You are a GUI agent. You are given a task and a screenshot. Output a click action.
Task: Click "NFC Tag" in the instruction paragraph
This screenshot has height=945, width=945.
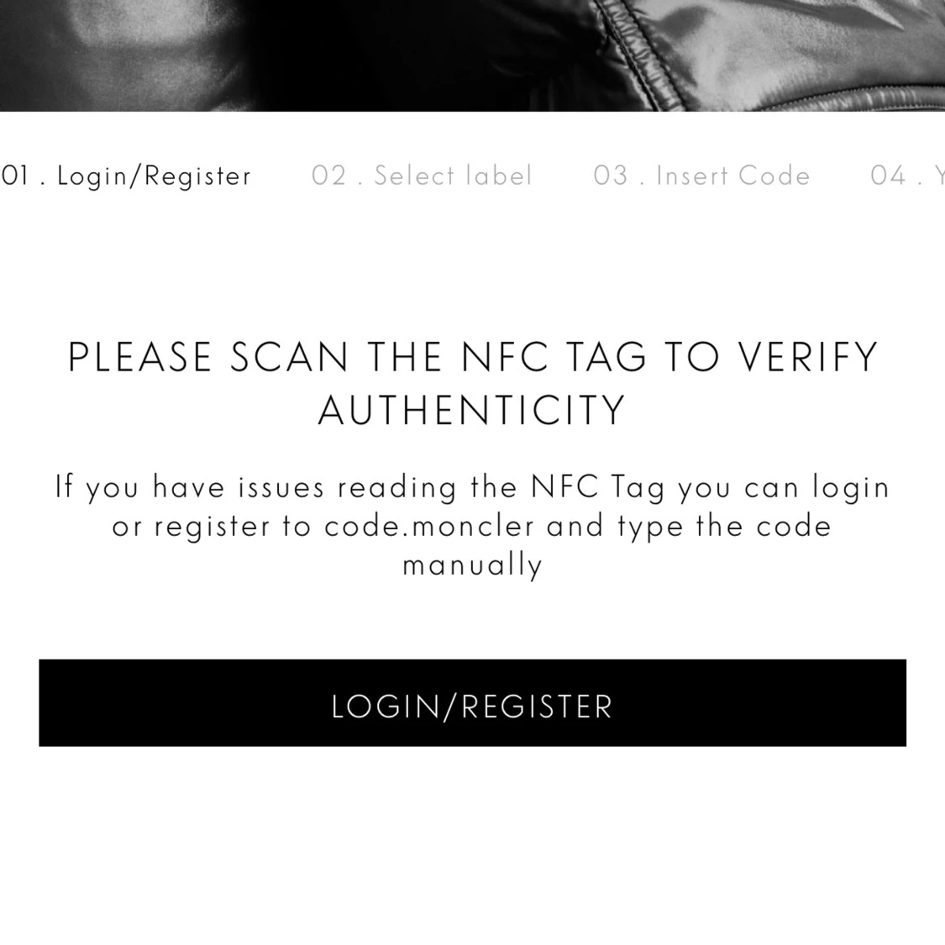(x=598, y=487)
